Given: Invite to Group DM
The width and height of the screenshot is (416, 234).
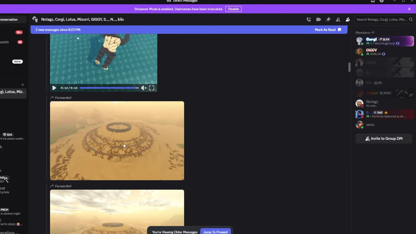Looking at the screenshot, I should [x=384, y=139].
